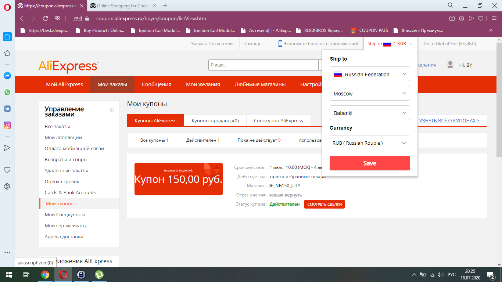Add page to bookmarks with heart
Viewport: 502px width, 282px height.
(481, 18)
